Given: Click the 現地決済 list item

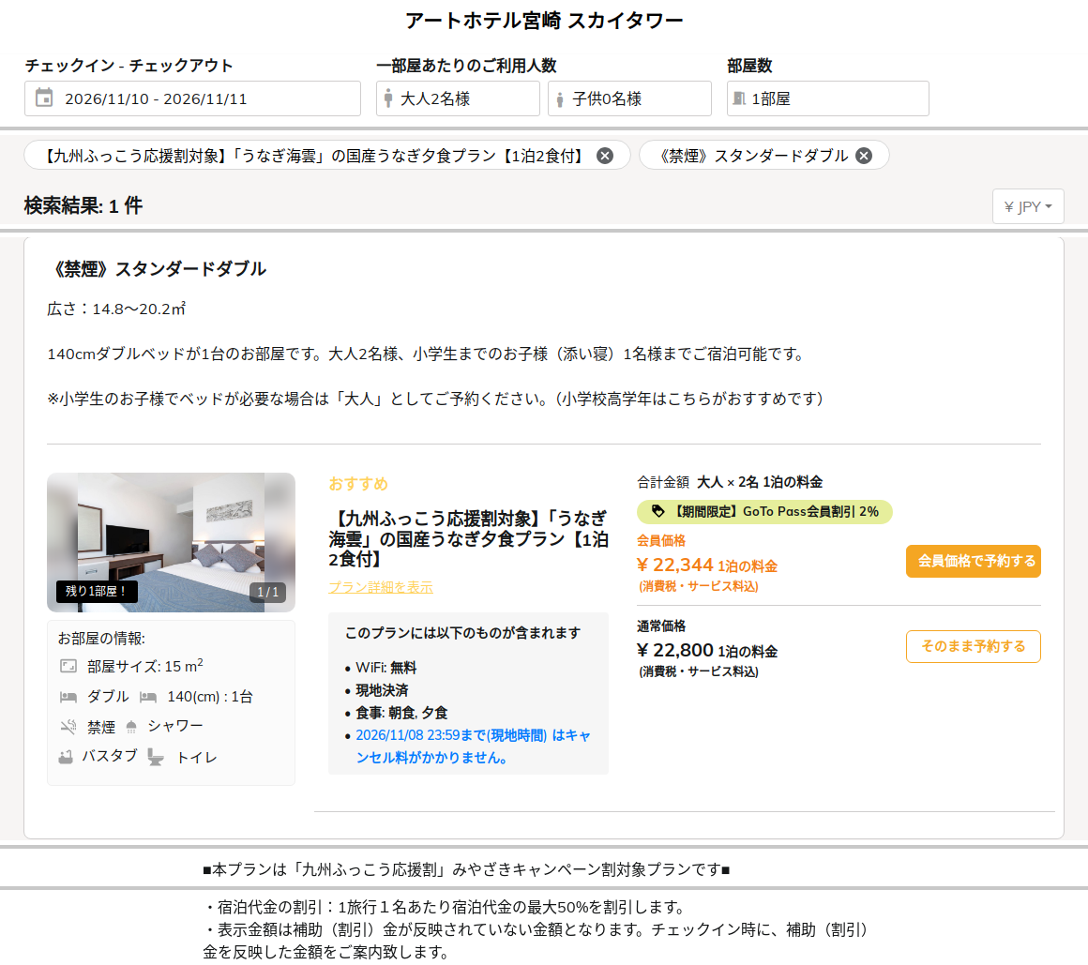Looking at the screenshot, I should click(382, 690).
